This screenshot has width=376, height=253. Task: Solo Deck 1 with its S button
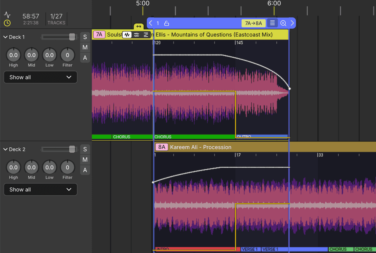click(85, 37)
